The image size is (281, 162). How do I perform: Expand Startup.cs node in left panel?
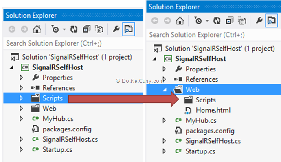point(21,150)
